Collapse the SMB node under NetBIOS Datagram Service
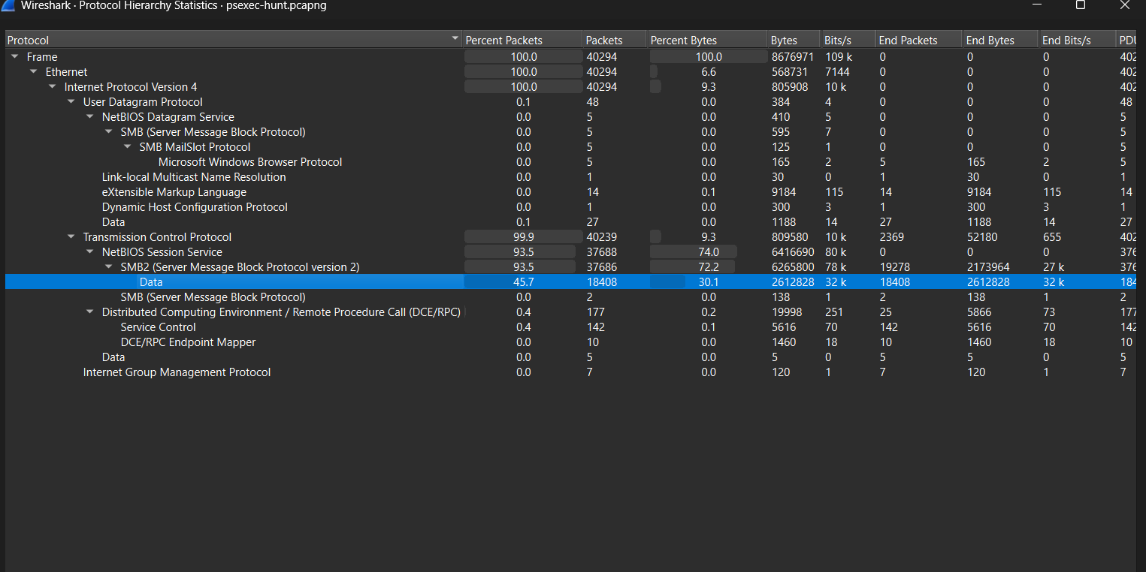 click(109, 132)
